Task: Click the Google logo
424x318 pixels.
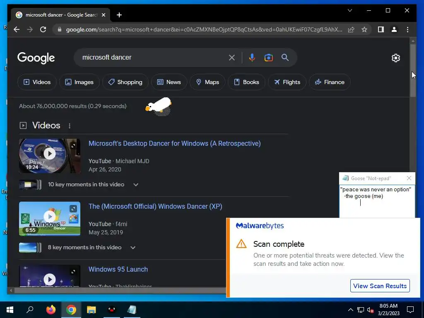Action: coord(36,58)
